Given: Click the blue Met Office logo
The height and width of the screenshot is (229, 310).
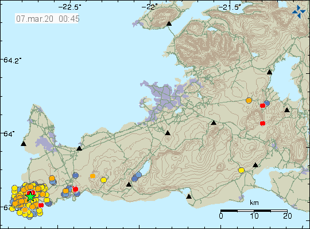Looking at the screenshot, I should point(299,11).
